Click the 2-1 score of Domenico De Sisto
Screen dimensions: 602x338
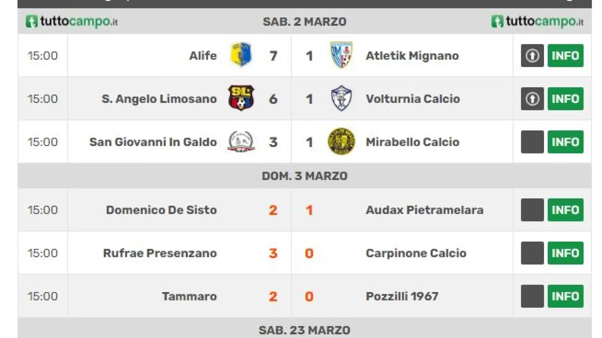291,210
